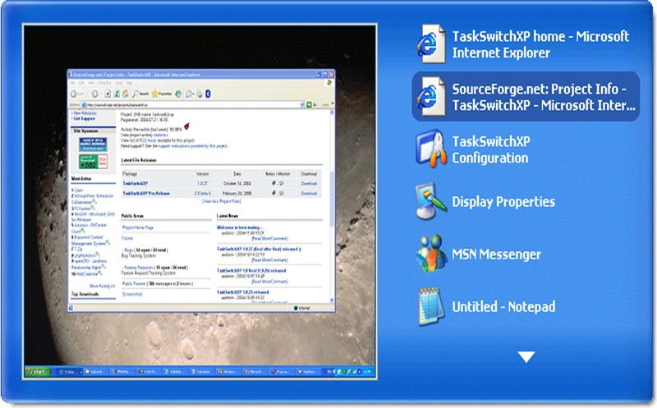This screenshot has height=408, width=657.
Task: Click blue Bluetooth icon in previewed IE toolbar
Action: [x=208, y=94]
